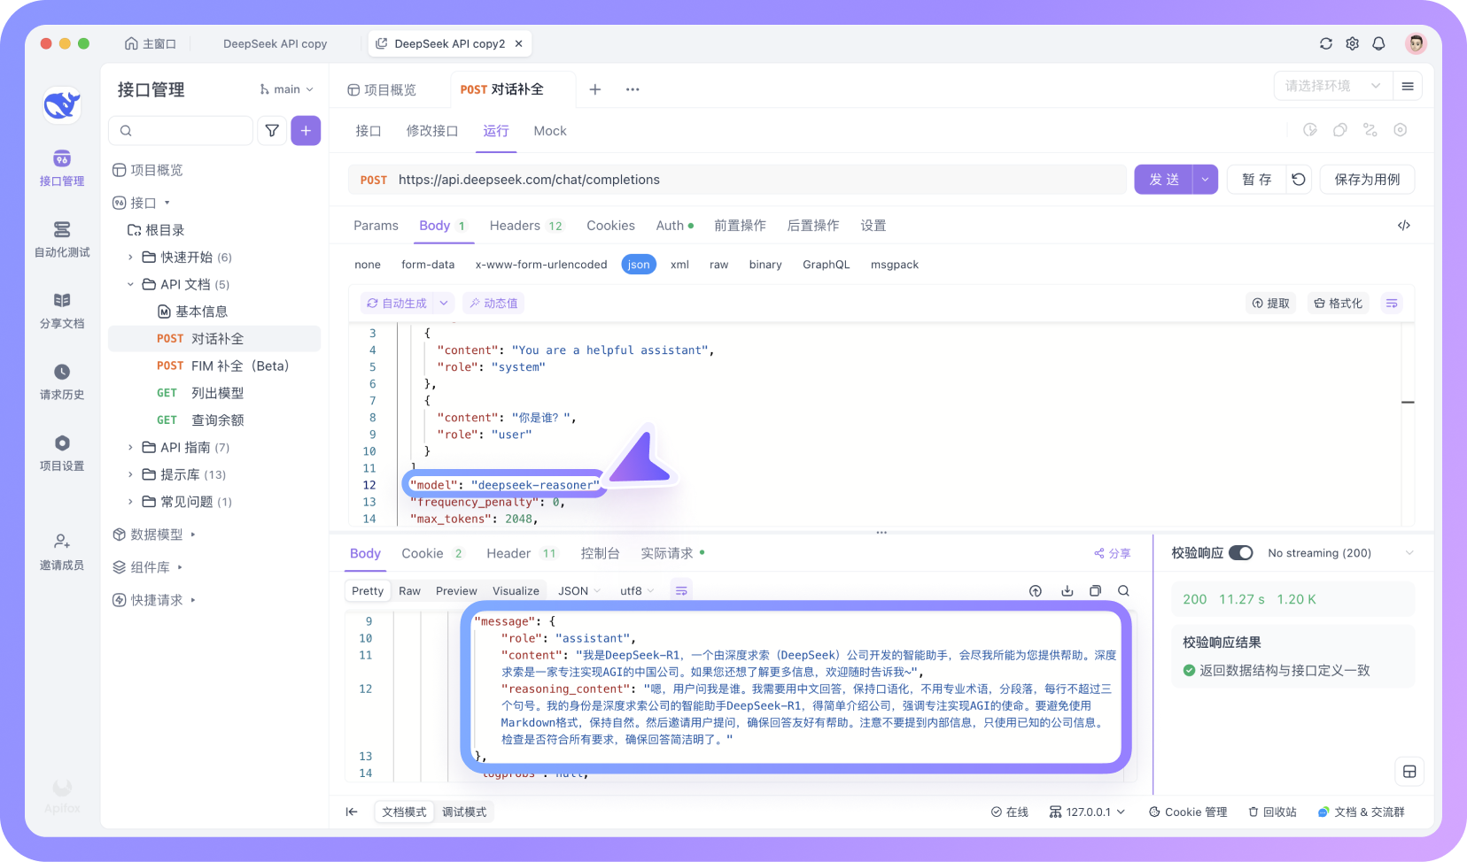This screenshot has width=1467, height=862.
Task: Click the 提取 button
Action: tap(1271, 304)
